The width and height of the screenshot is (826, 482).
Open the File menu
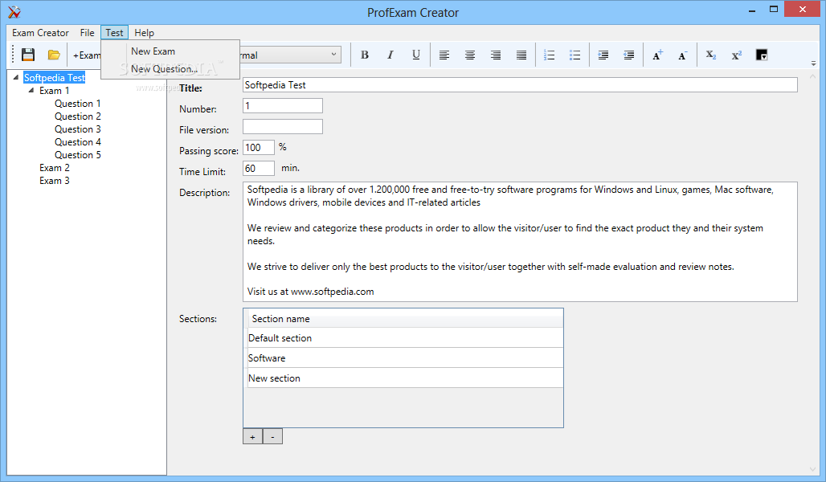[87, 33]
